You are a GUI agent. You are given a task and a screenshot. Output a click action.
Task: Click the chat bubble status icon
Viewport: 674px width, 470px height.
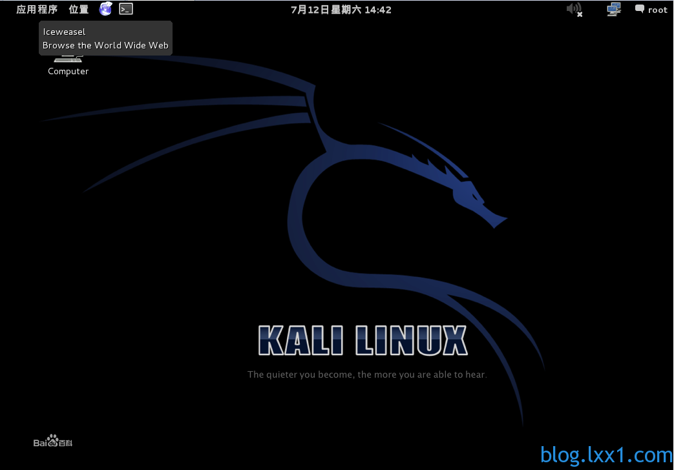[640, 9]
